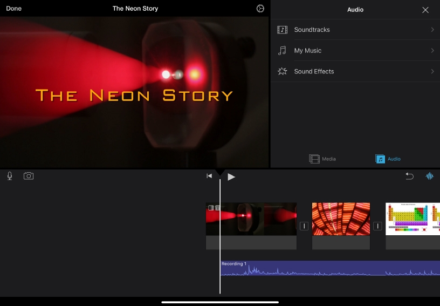Select the periodic table clip thumbnail
440x306 pixels.
pyautogui.click(x=412, y=219)
